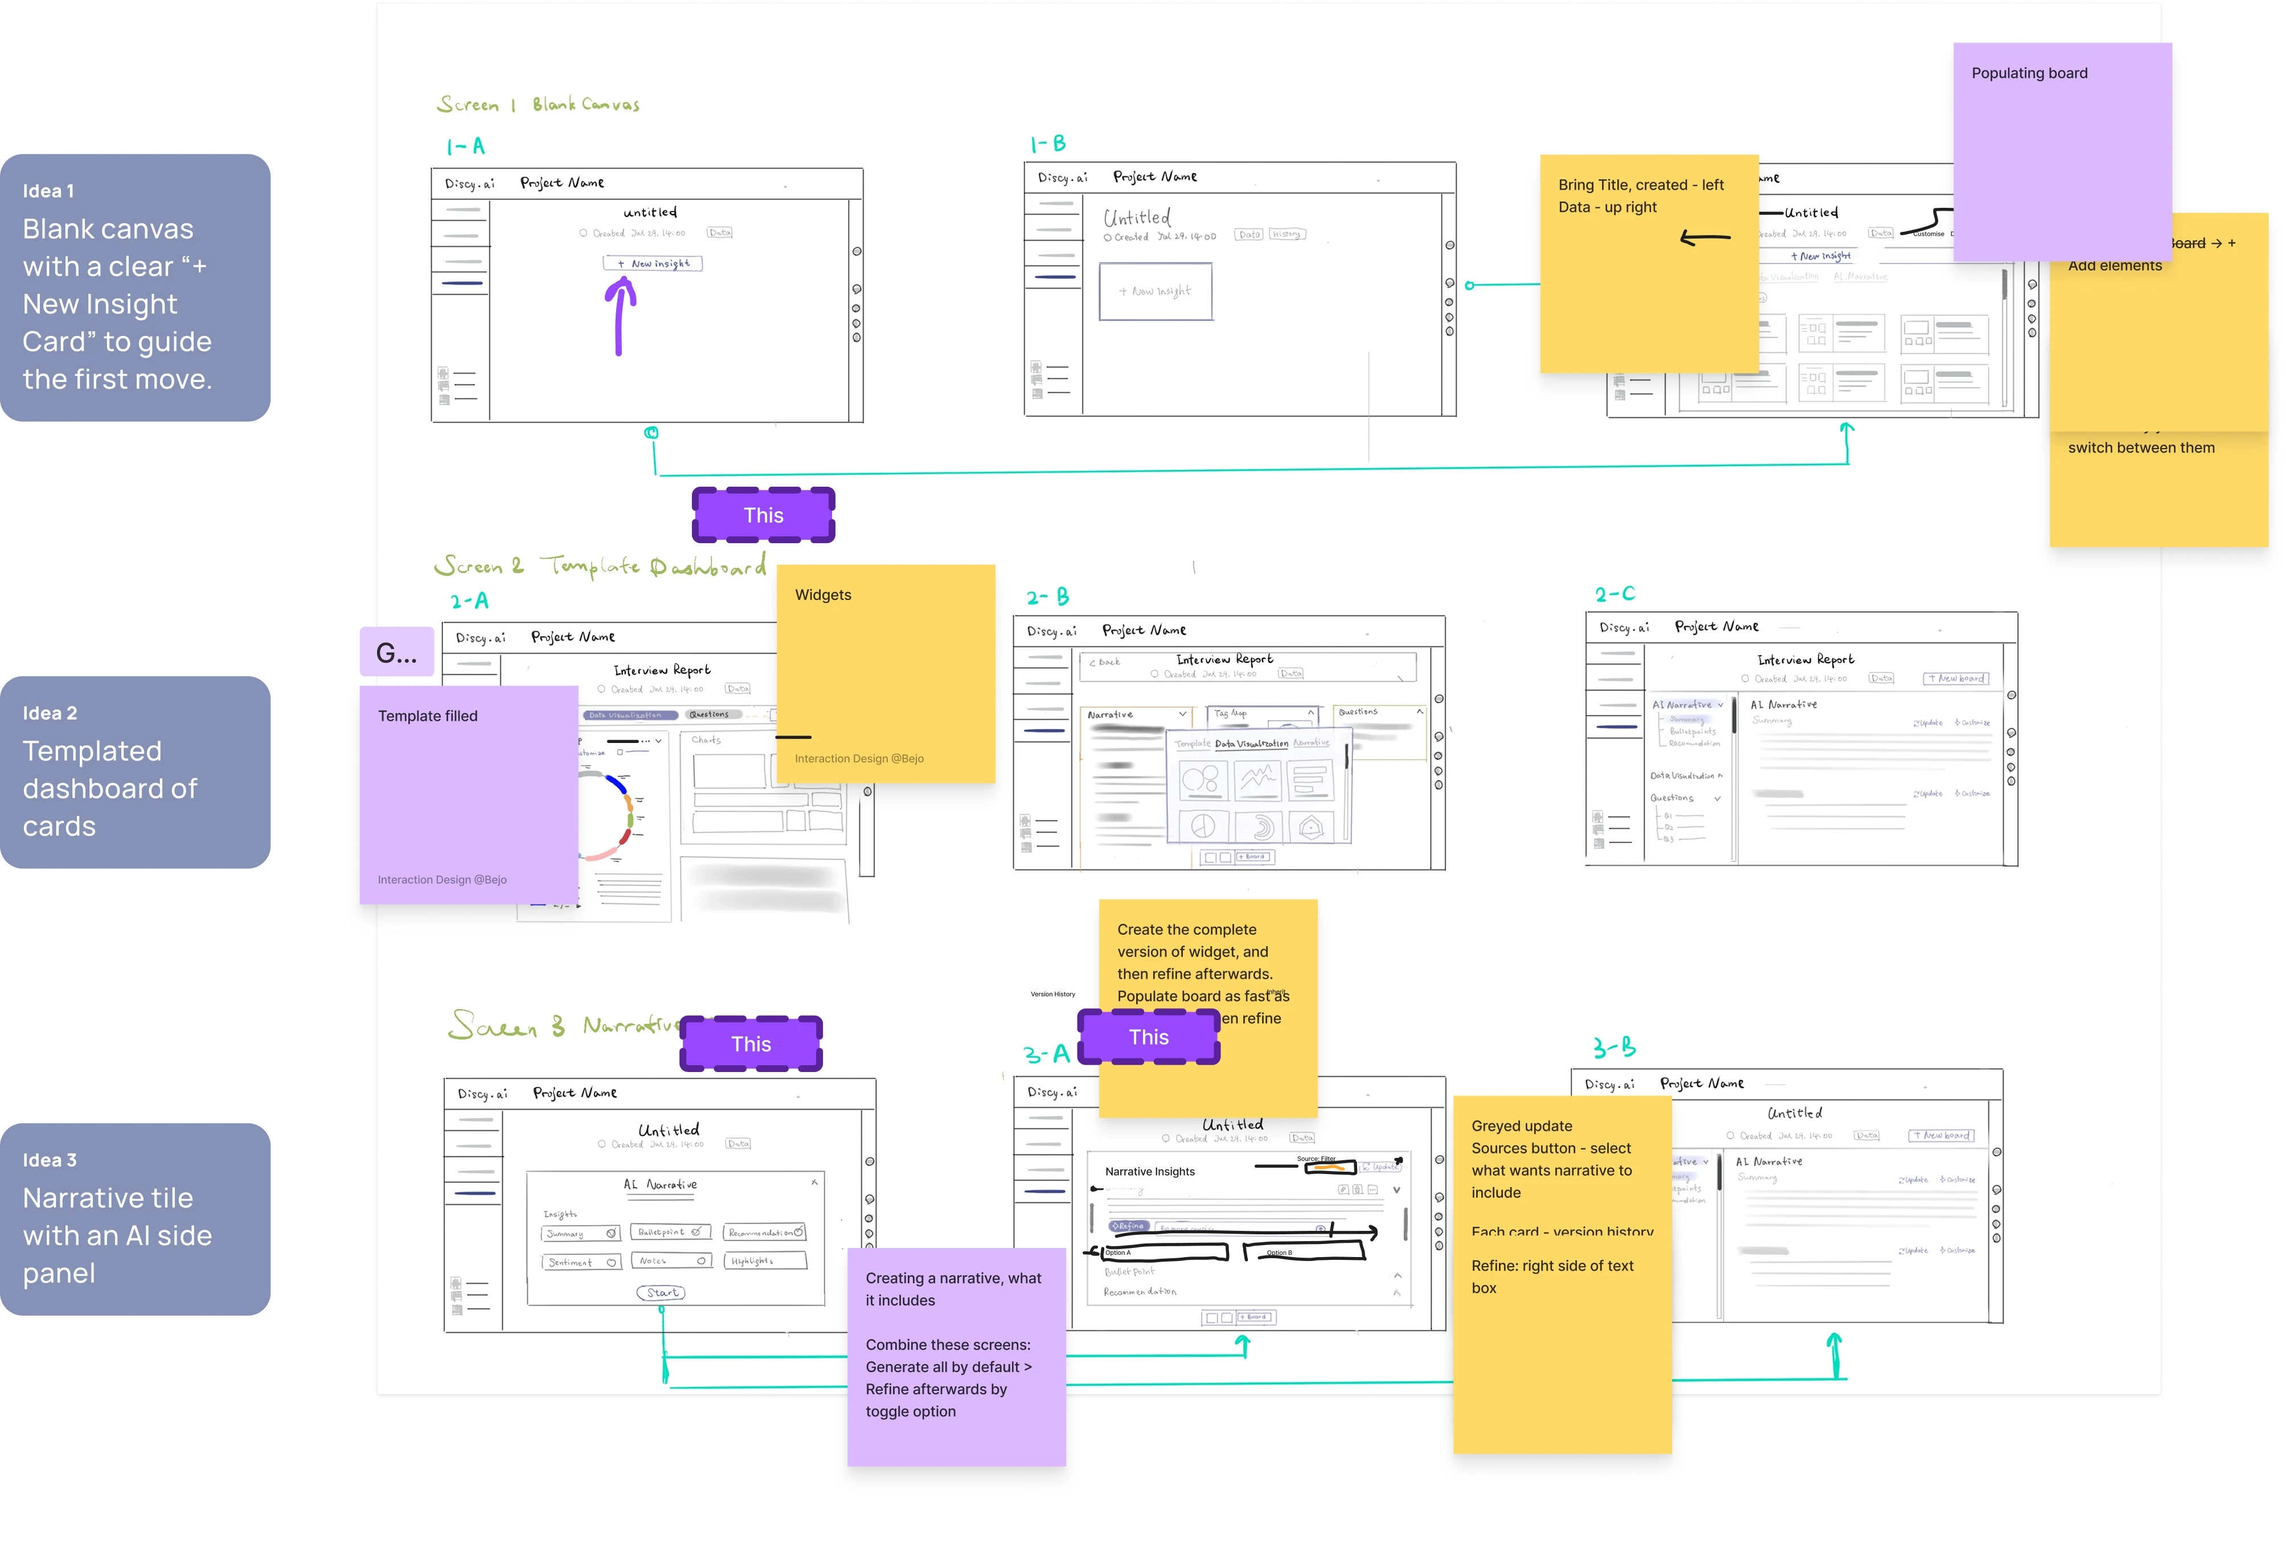Check the Notes insight checkbox
The width and height of the screenshot is (2286, 1544).
tap(701, 1261)
